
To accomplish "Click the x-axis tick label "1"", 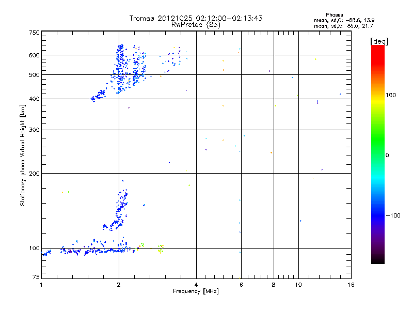I will pos(41,285).
